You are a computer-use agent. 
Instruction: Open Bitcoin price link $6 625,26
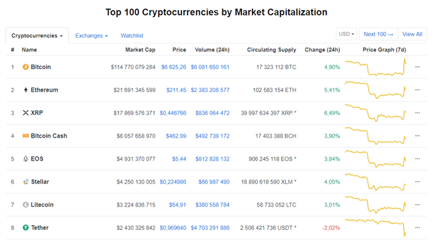click(x=174, y=67)
